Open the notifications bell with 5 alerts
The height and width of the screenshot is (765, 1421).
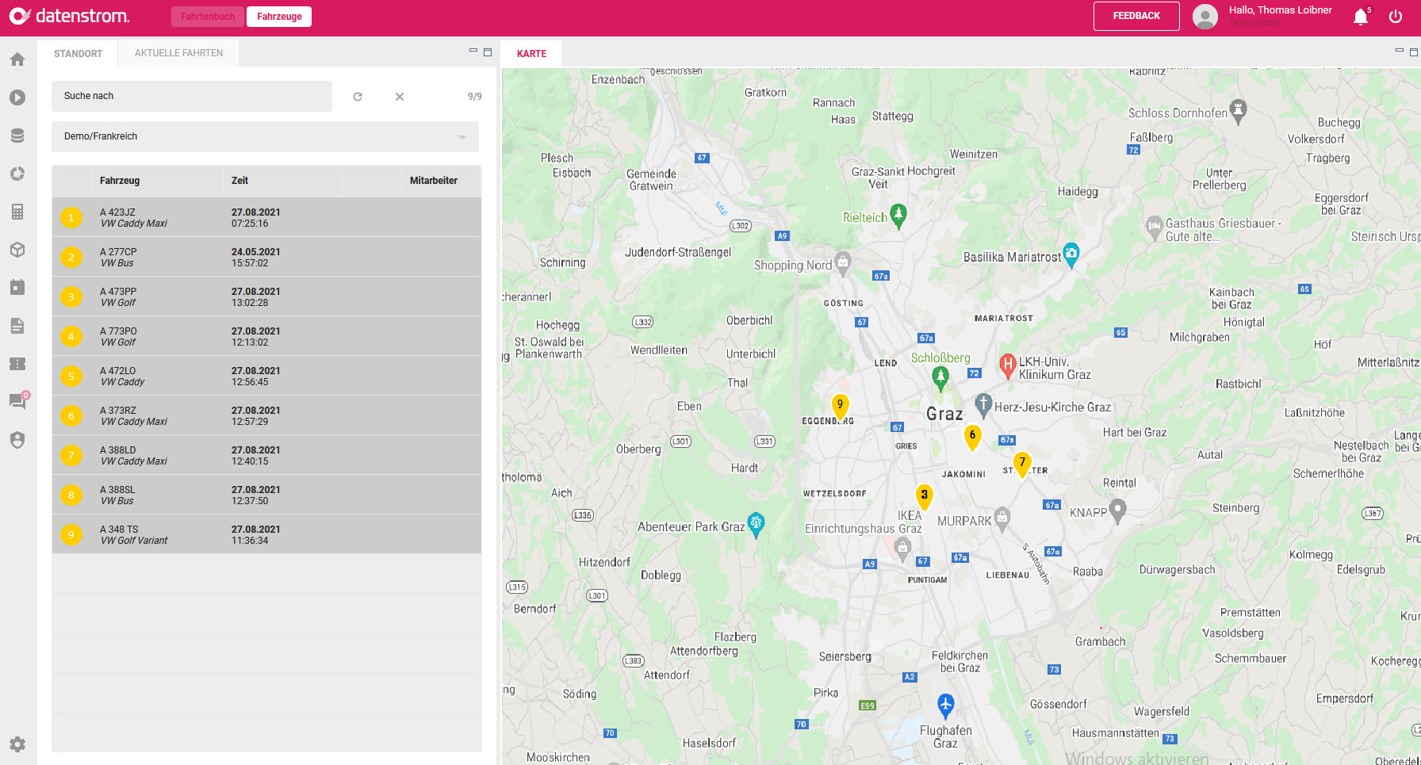click(x=1358, y=16)
